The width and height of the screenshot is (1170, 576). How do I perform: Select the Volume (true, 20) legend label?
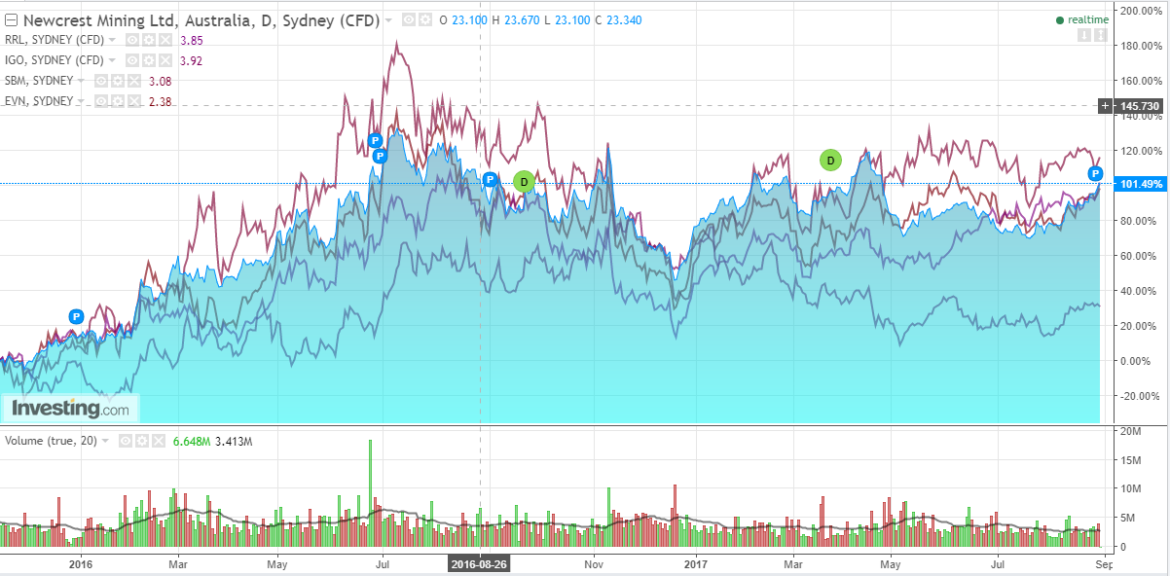[x=52, y=441]
